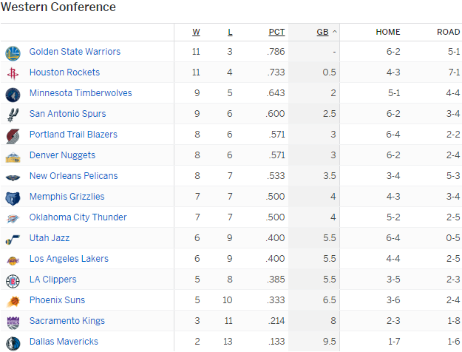462x352 pixels.
Task: Sort standings by the W column
Action: point(196,32)
